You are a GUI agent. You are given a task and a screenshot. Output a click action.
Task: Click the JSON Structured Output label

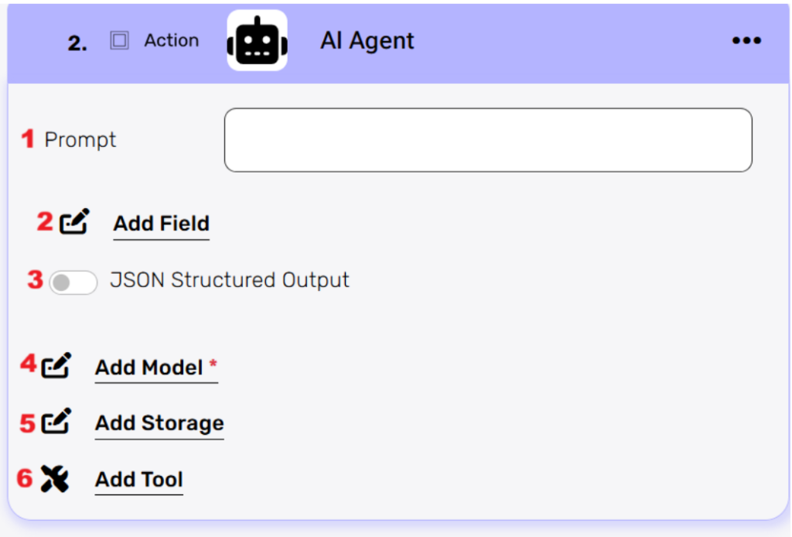tap(230, 280)
